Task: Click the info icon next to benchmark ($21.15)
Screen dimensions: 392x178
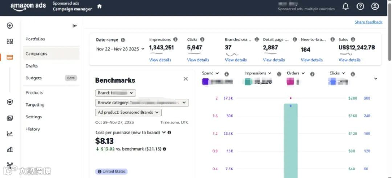Action: (x=164, y=149)
